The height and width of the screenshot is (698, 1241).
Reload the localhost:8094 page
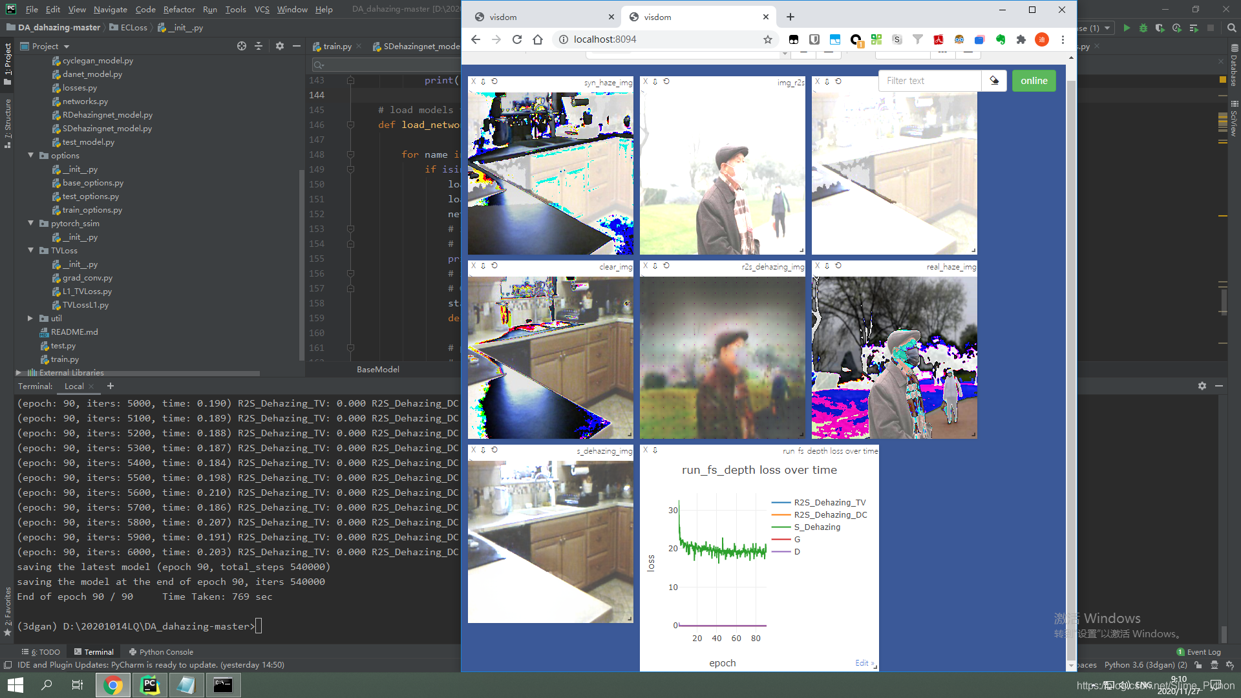coord(517,39)
